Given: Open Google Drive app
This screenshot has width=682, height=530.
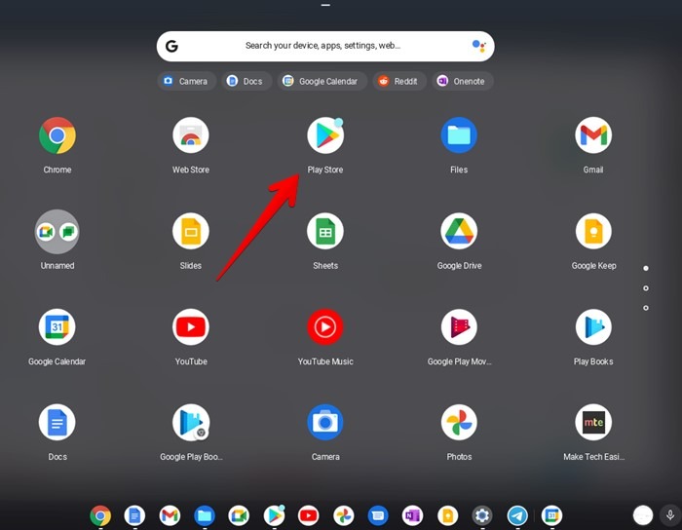Looking at the screenshot, I should click(459, 231).
